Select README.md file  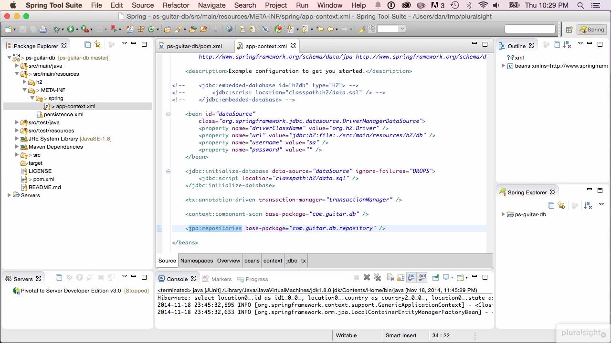pyautogui.click(x=44, y=187)
